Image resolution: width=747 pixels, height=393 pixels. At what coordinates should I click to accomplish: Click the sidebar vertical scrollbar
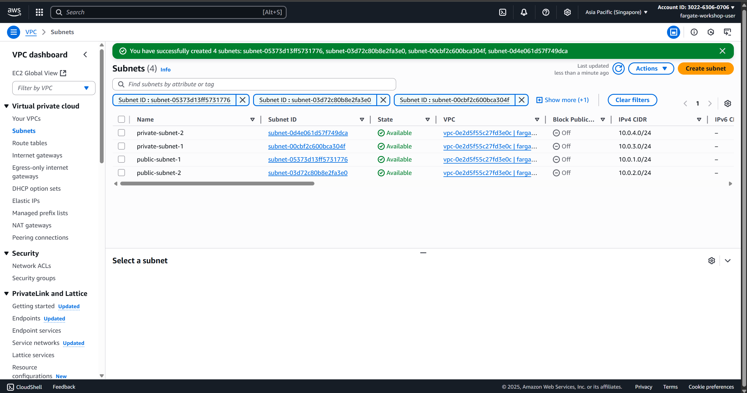102,106
